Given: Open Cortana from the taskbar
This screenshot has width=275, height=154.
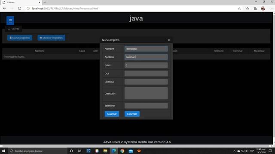Looking at the screenshot, I should point(71,151).
